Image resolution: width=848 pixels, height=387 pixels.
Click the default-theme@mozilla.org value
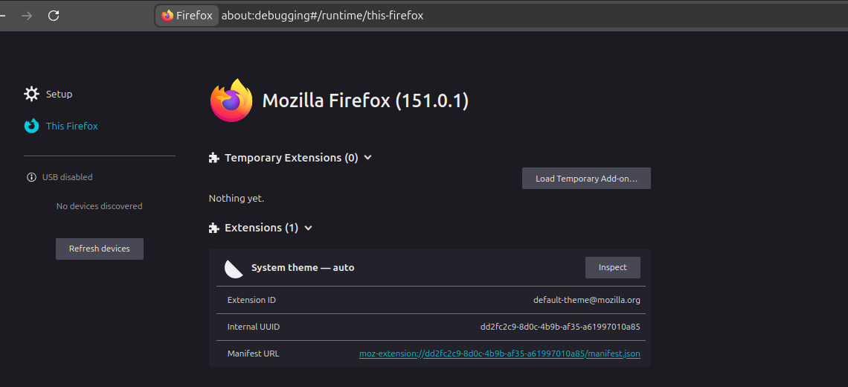587,300
